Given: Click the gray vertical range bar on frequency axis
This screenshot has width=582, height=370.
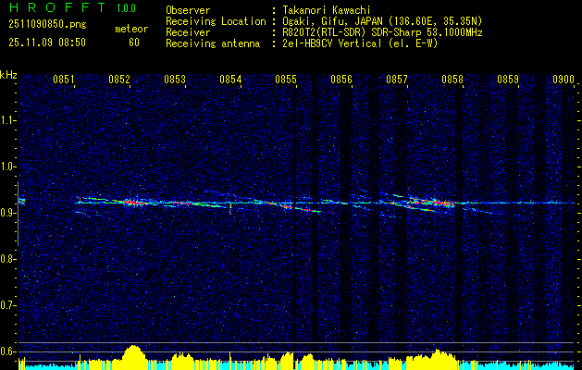Looking at the screenshot, I should tap(18, 214).
